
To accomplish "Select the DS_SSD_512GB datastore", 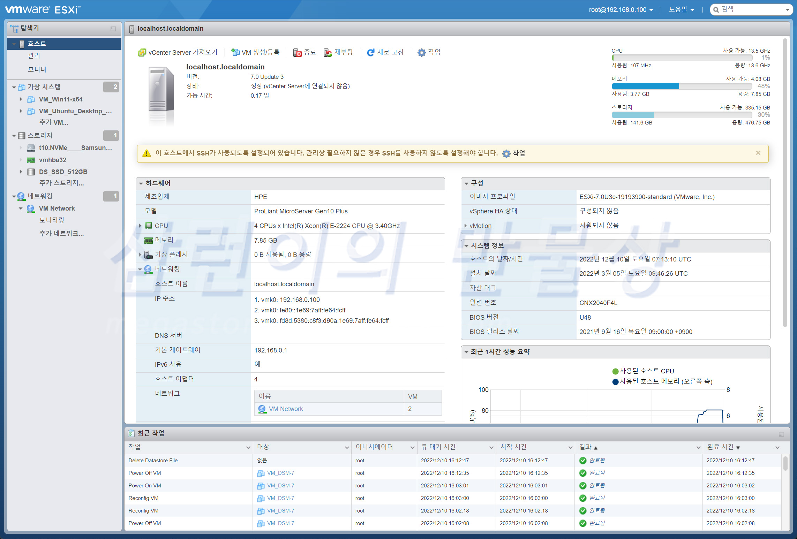I will (x=63, y=172).
